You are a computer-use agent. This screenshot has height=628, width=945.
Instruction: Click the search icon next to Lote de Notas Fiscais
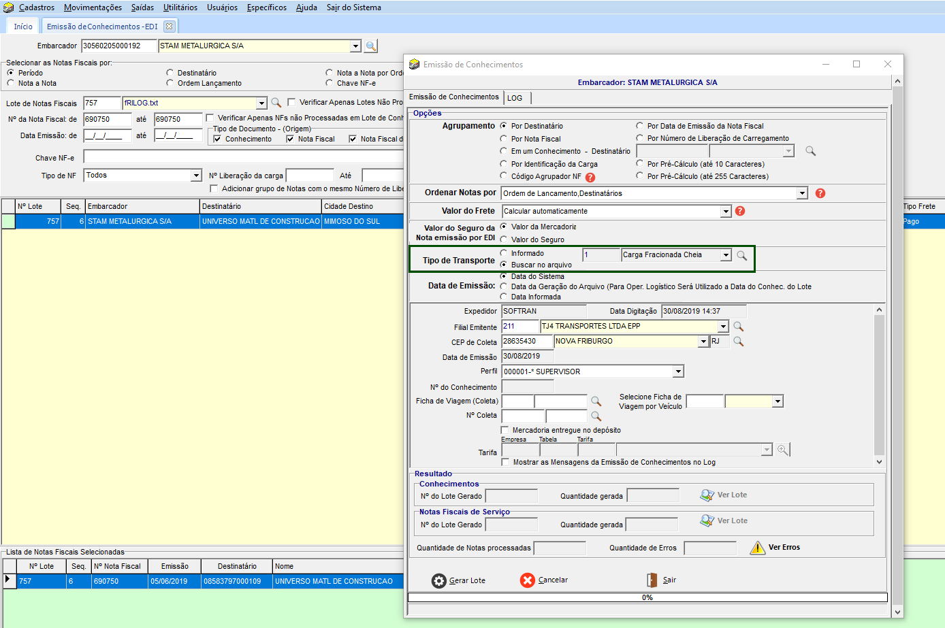pos(276,103)
